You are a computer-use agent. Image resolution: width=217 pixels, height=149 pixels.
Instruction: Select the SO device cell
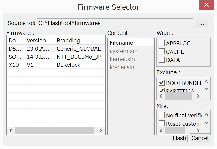(16, 57)
